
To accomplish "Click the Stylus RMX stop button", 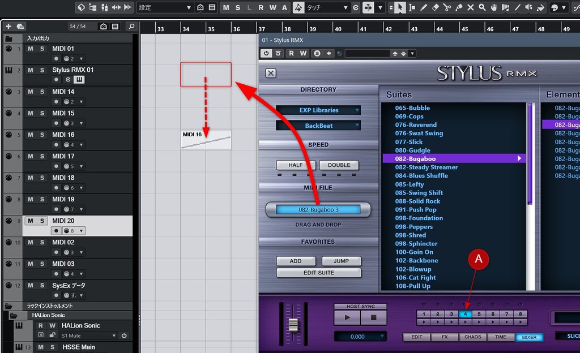I will pos(374,317).
